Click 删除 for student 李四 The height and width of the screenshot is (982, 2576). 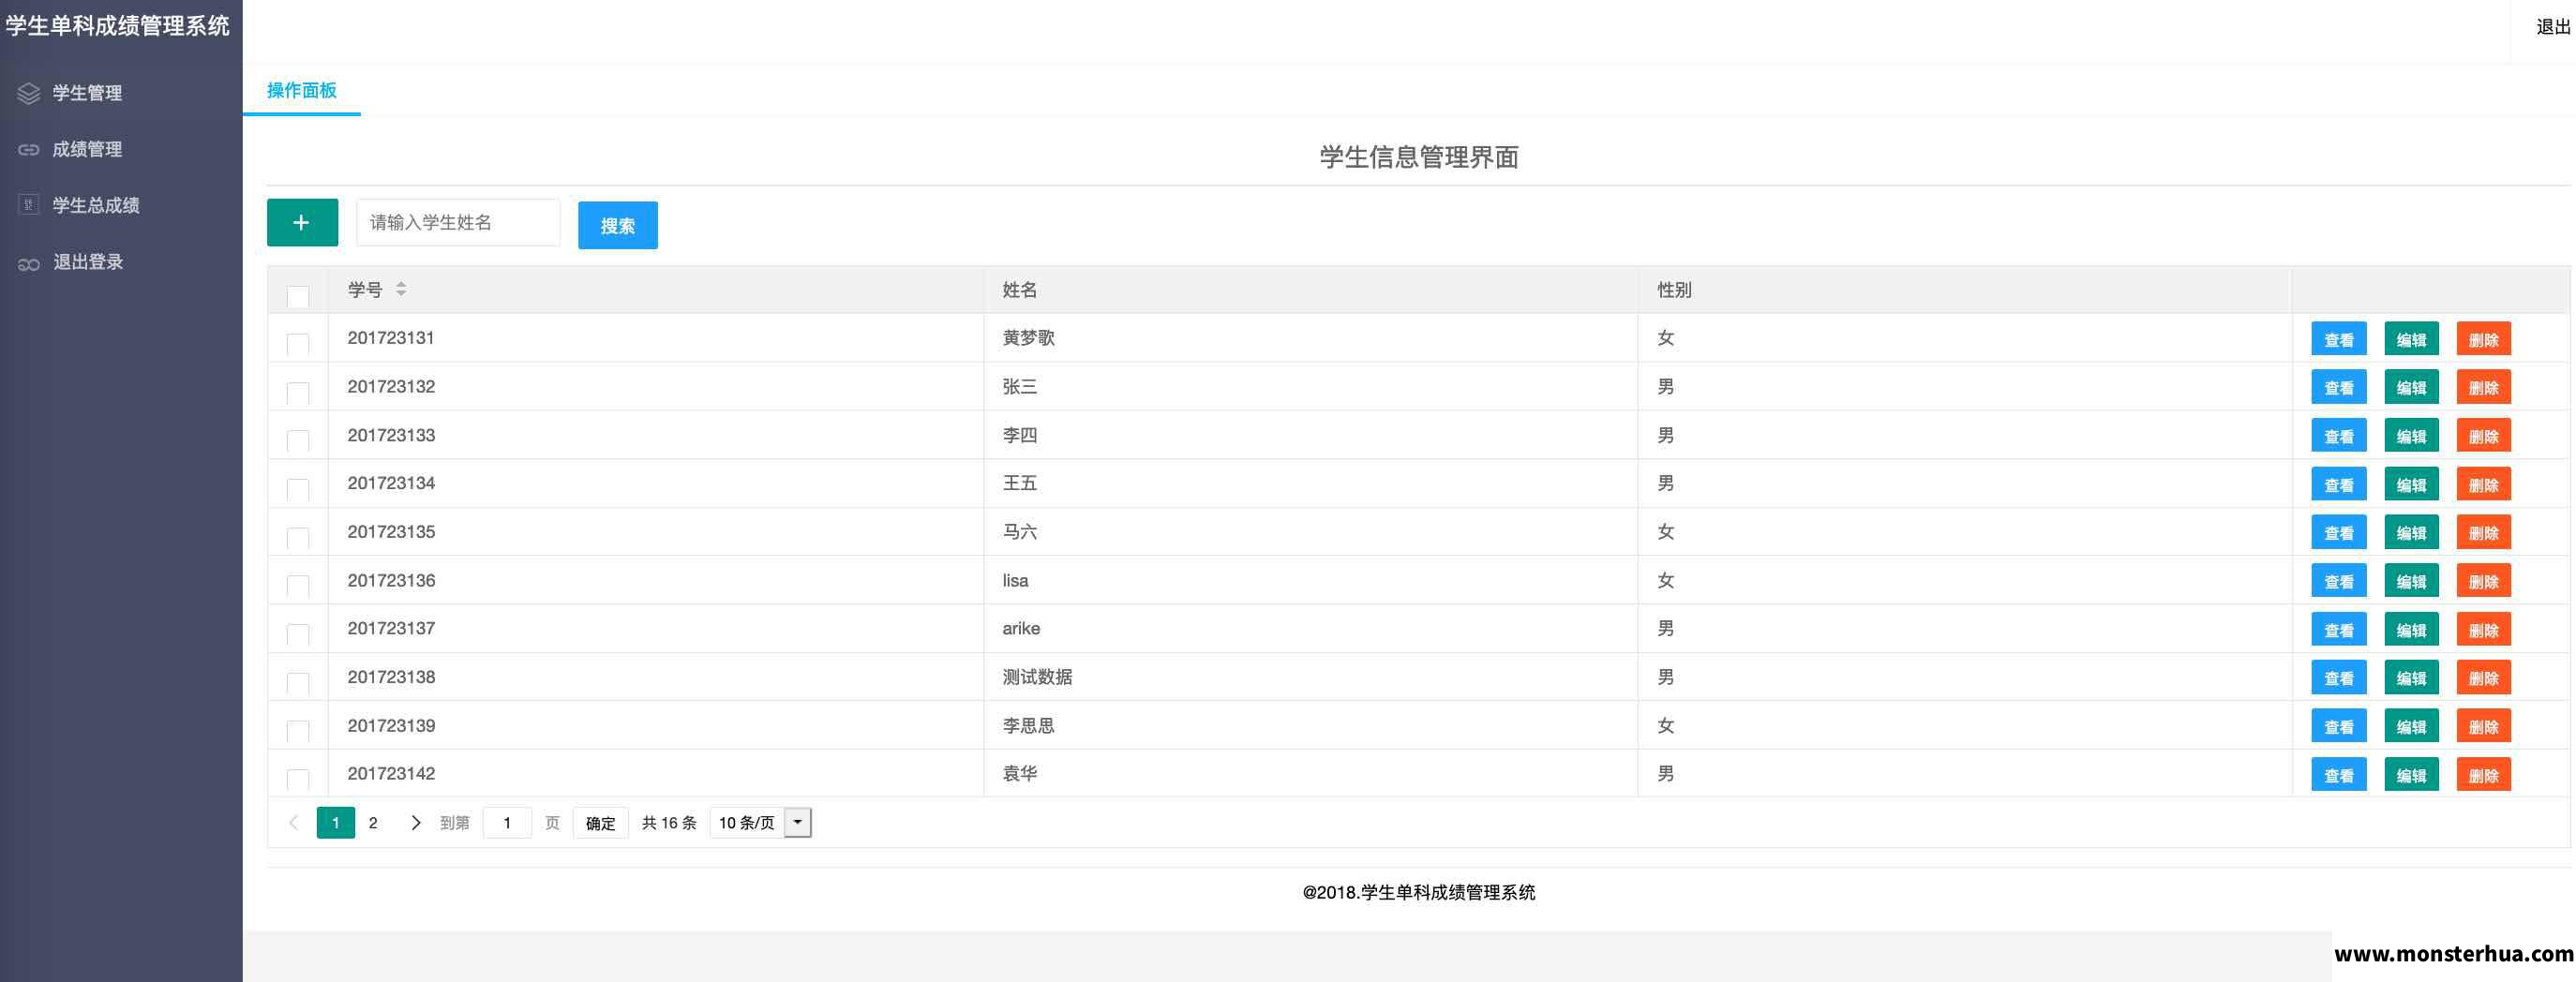tap(2484, 436)
